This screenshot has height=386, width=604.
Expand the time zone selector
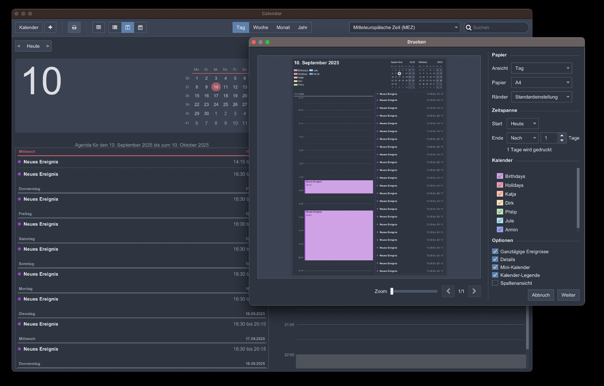[404, 27]
